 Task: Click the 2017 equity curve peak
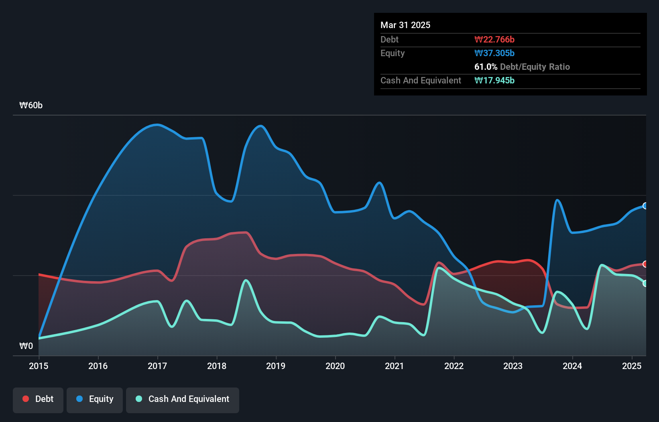click(157, 125)
